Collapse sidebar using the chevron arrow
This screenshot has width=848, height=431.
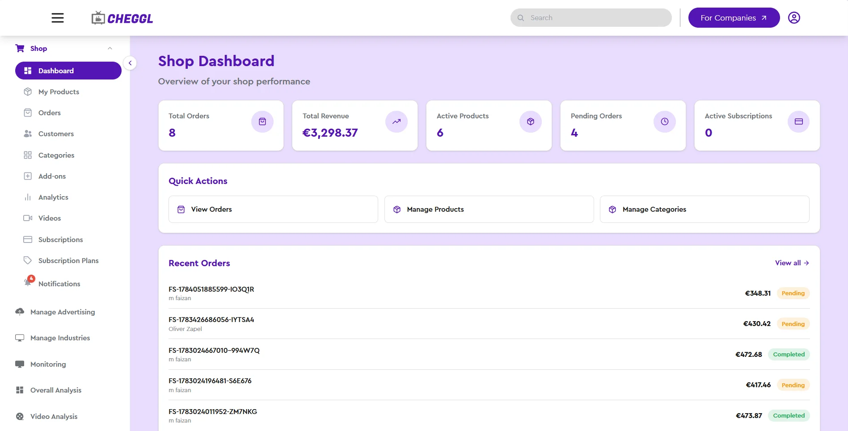click(x=130, y=63)
